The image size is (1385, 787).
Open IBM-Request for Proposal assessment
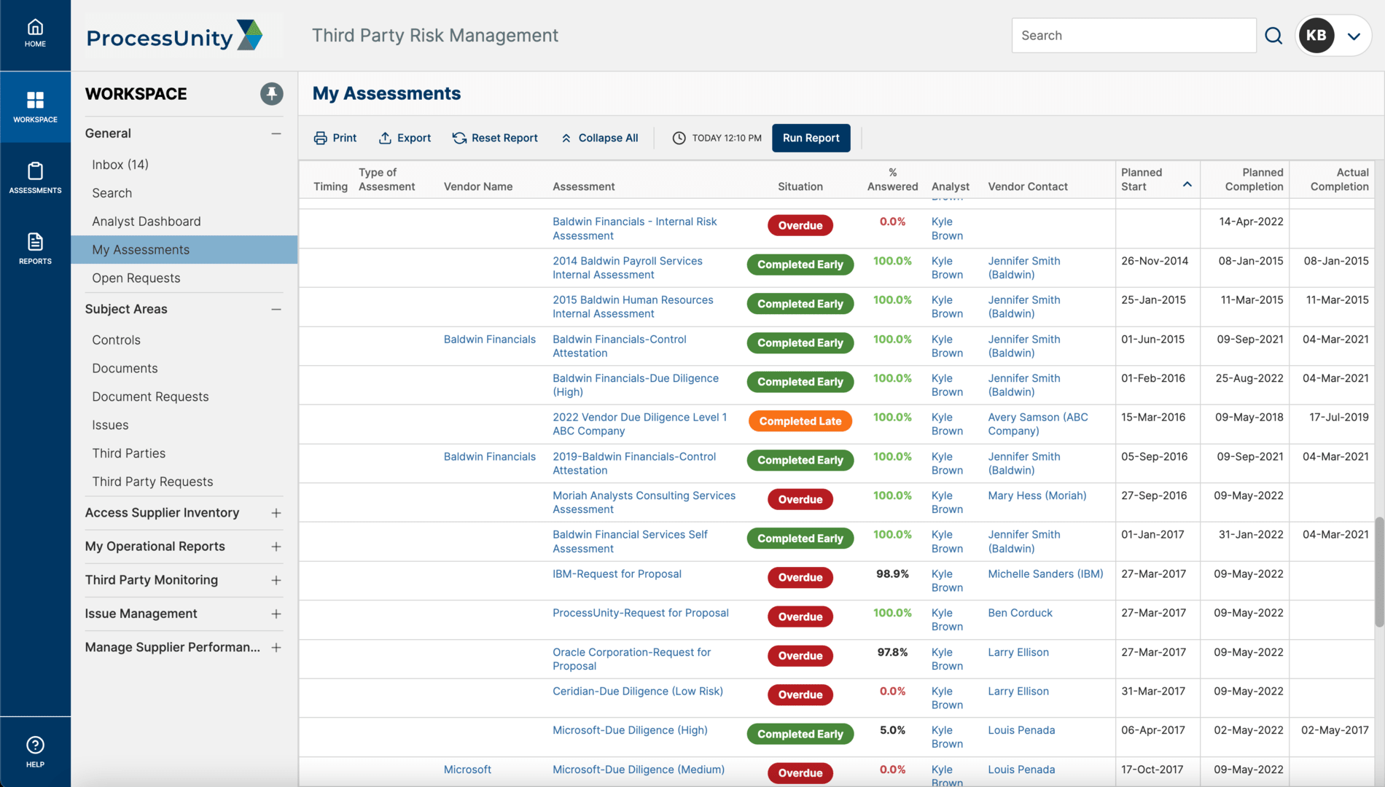click(x=617, y=574)
